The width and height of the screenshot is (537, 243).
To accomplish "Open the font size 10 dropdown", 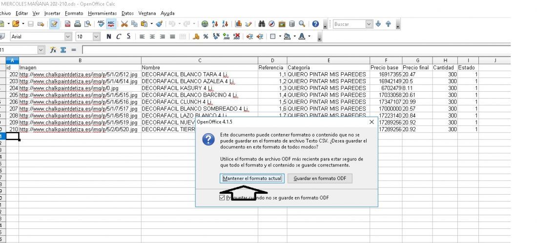I will [97, 36].
